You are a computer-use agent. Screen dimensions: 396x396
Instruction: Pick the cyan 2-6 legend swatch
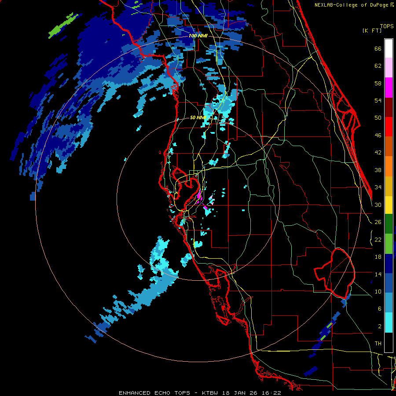click(x=389, y=323)
